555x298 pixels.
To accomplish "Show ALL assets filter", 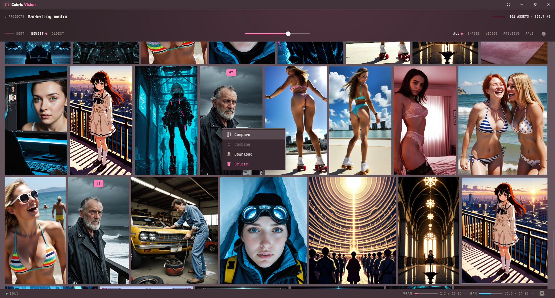I will click(456, 34).
